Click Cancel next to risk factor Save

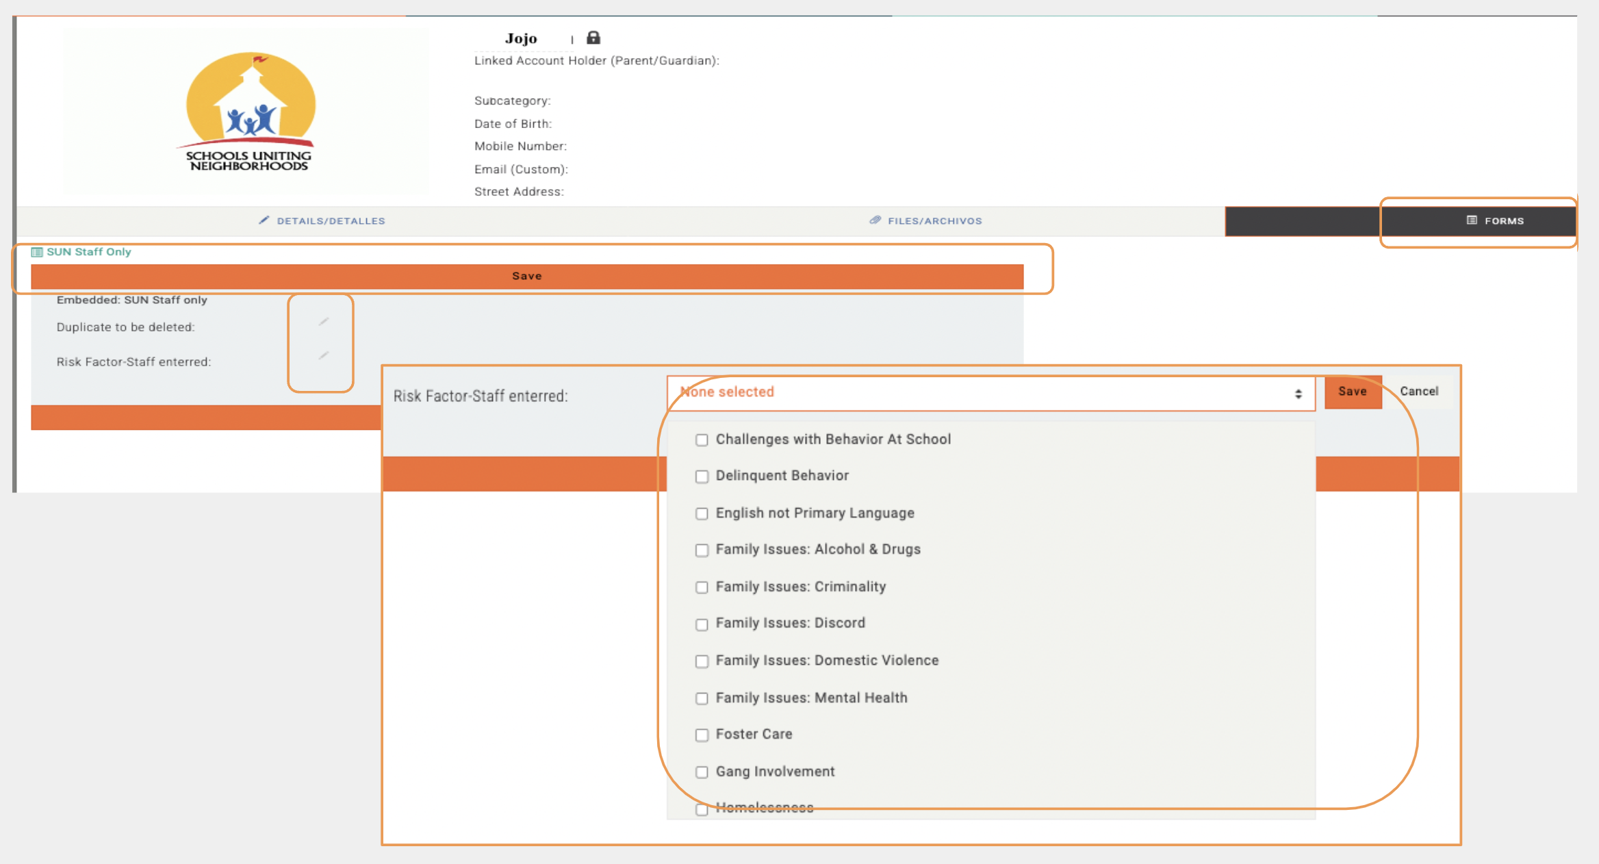click(1418, 391)
